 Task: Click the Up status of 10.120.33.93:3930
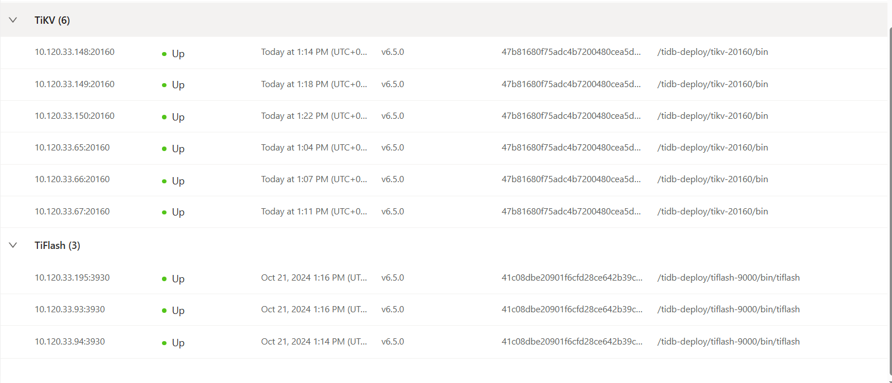[178, 311]
